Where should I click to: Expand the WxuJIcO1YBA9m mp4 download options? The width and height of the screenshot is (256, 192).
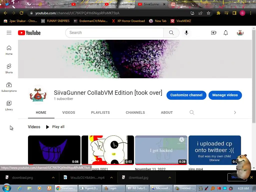(x=111, y=177)
